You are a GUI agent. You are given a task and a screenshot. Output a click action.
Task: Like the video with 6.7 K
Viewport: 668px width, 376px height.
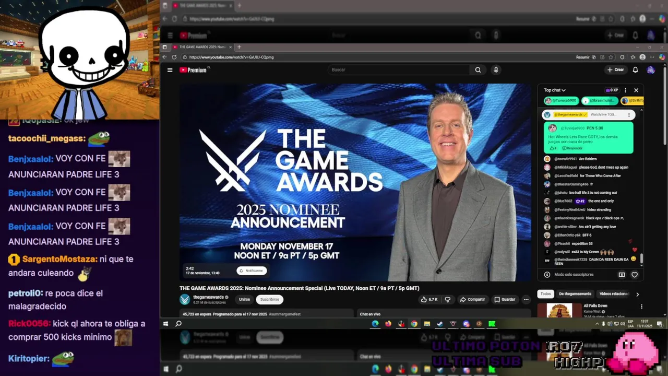click(430, 299)
